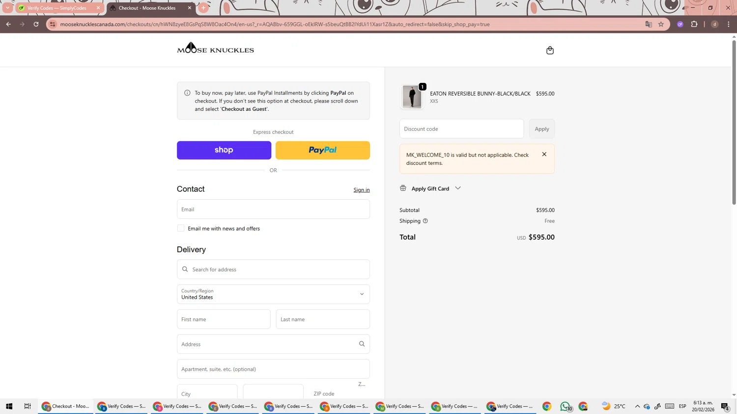Click the ESP language indicator
Screen dimensions: 737x414
click(x=682, y=406)
